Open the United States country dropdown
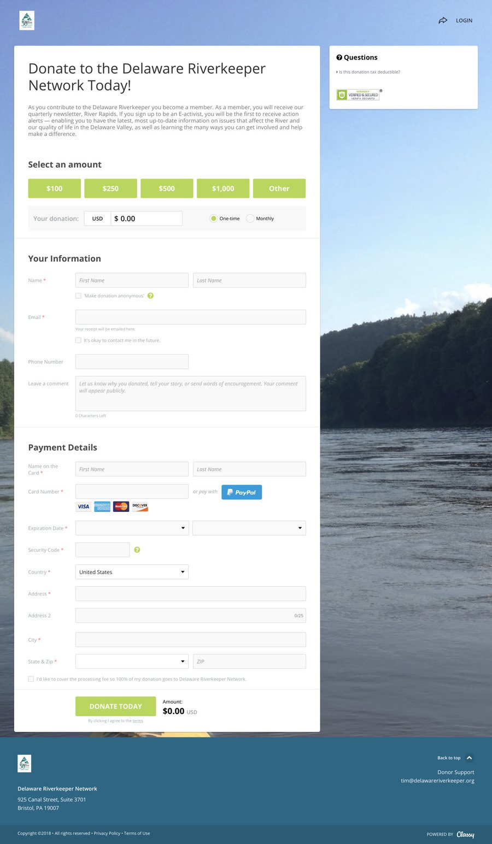 (x=132, y=572)
